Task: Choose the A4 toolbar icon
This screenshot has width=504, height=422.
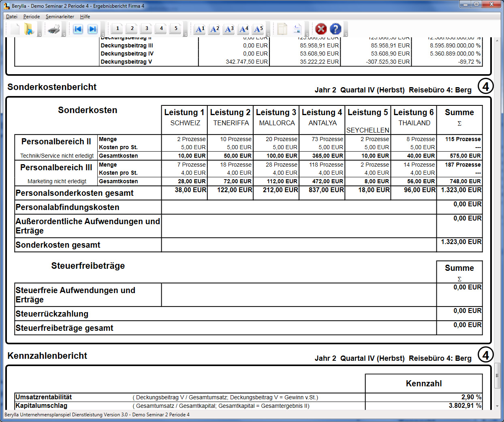Action: 243,29
